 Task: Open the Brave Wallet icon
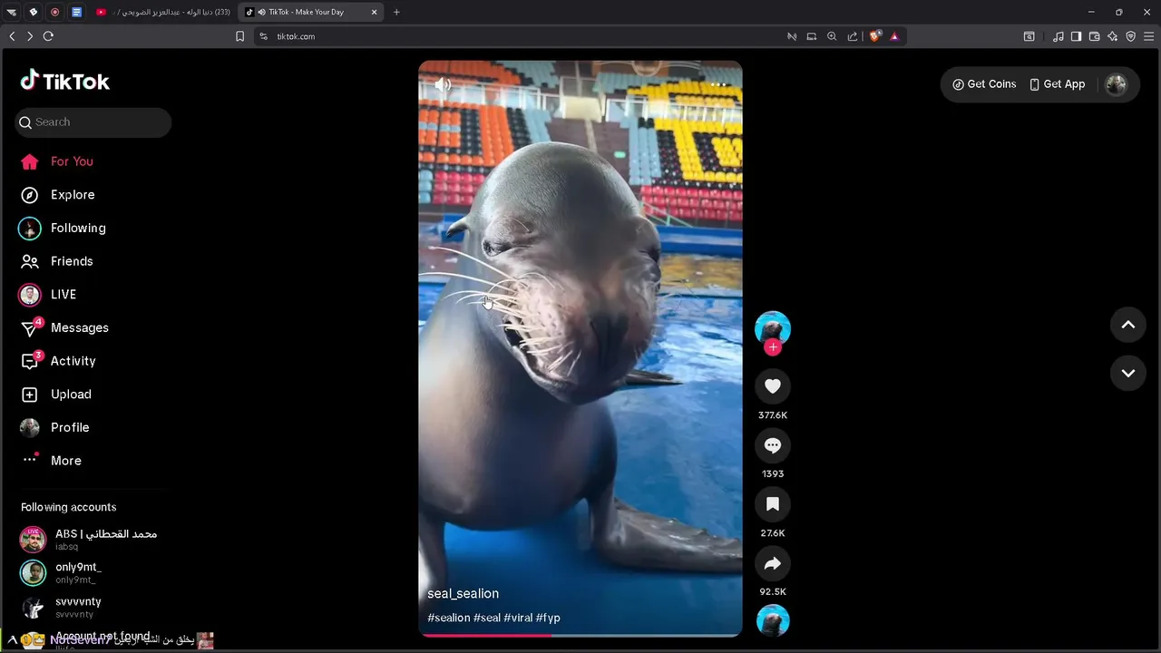1095,36
